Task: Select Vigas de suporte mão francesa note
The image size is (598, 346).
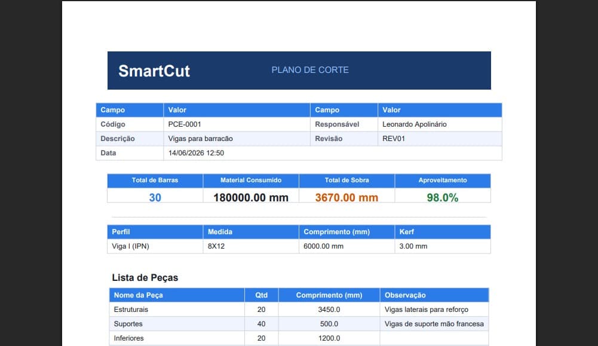Action: [x=434, y=324]
